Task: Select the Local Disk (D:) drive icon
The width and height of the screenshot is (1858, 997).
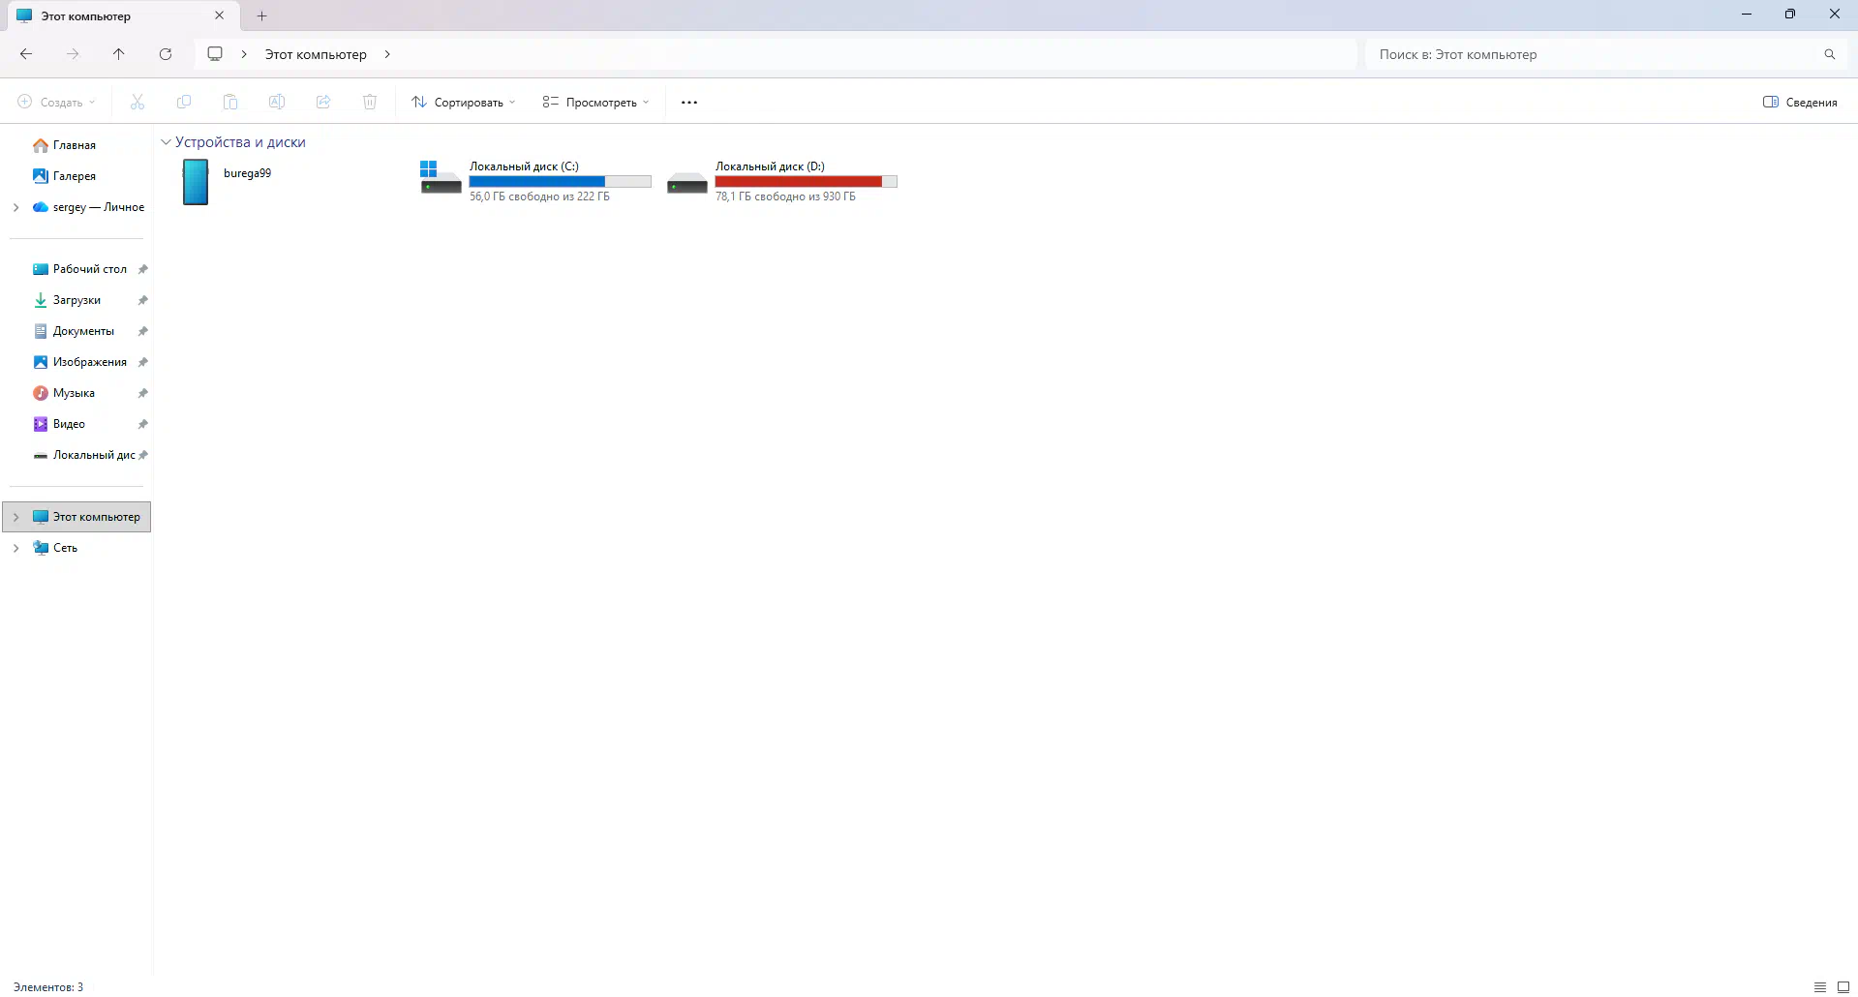Action: [686, 182]
